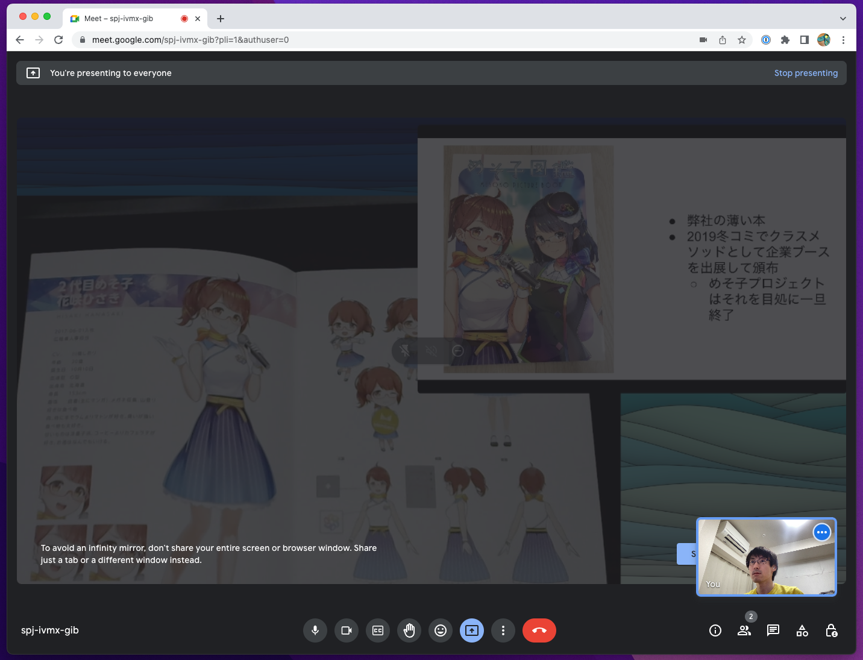Click the remove icon on presentation overlay
The height and width of the screenshot is (660, 863).
click(x=458, y=350)
